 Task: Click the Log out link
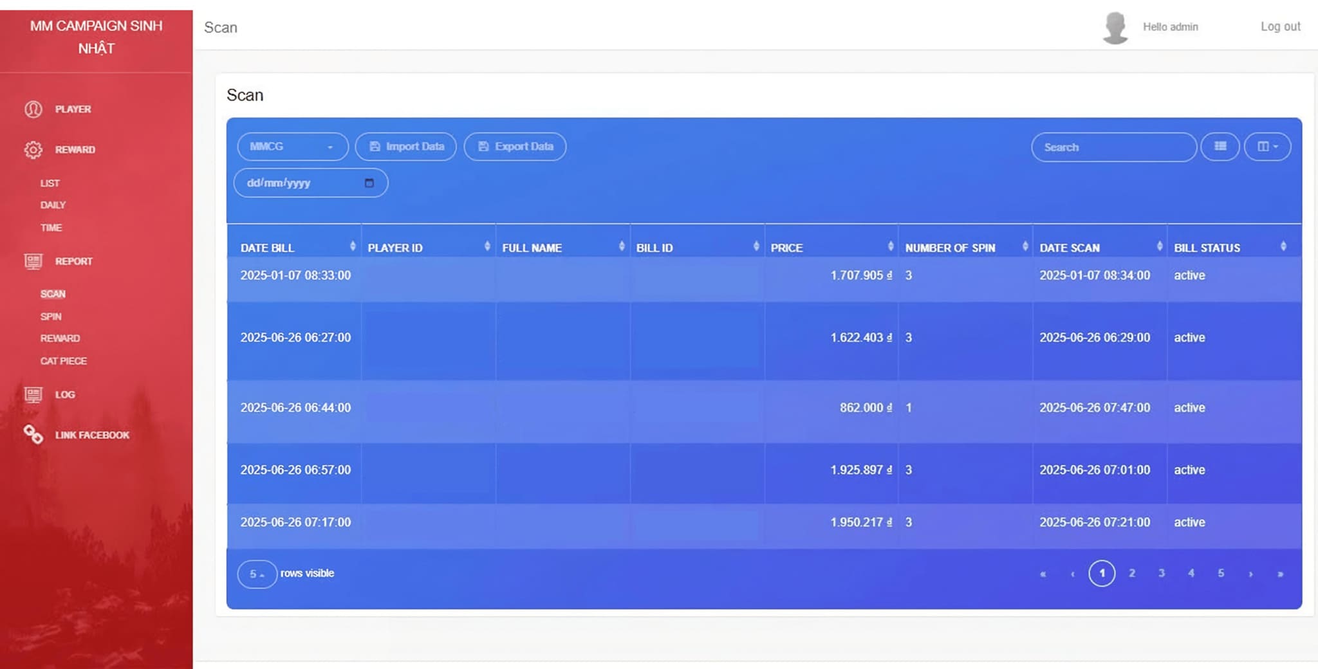1280,27
